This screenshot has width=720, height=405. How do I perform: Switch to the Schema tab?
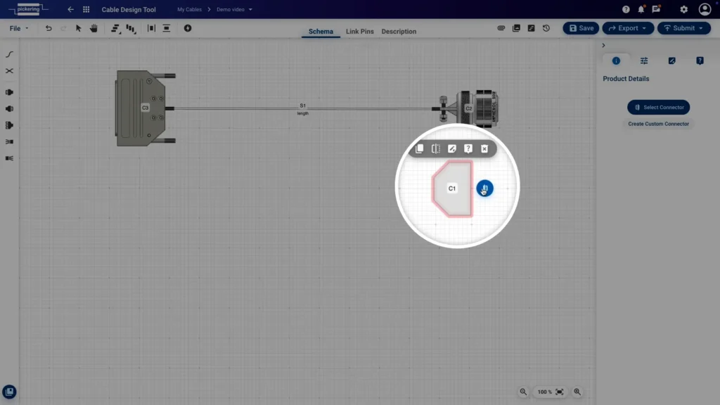[321, 31]
